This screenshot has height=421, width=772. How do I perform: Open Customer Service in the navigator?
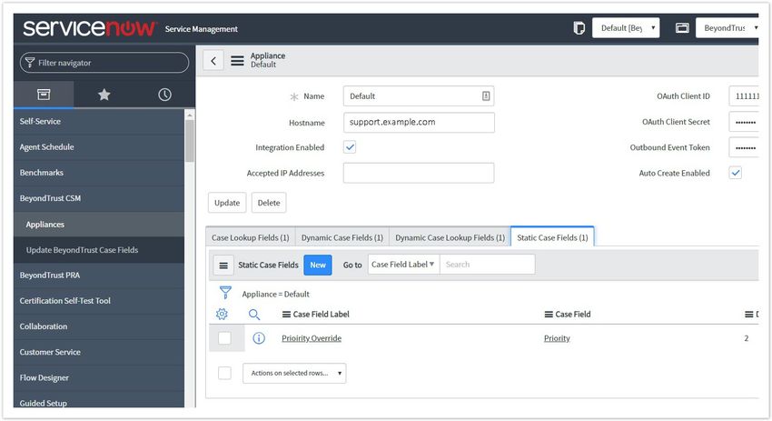coord(98,352)
